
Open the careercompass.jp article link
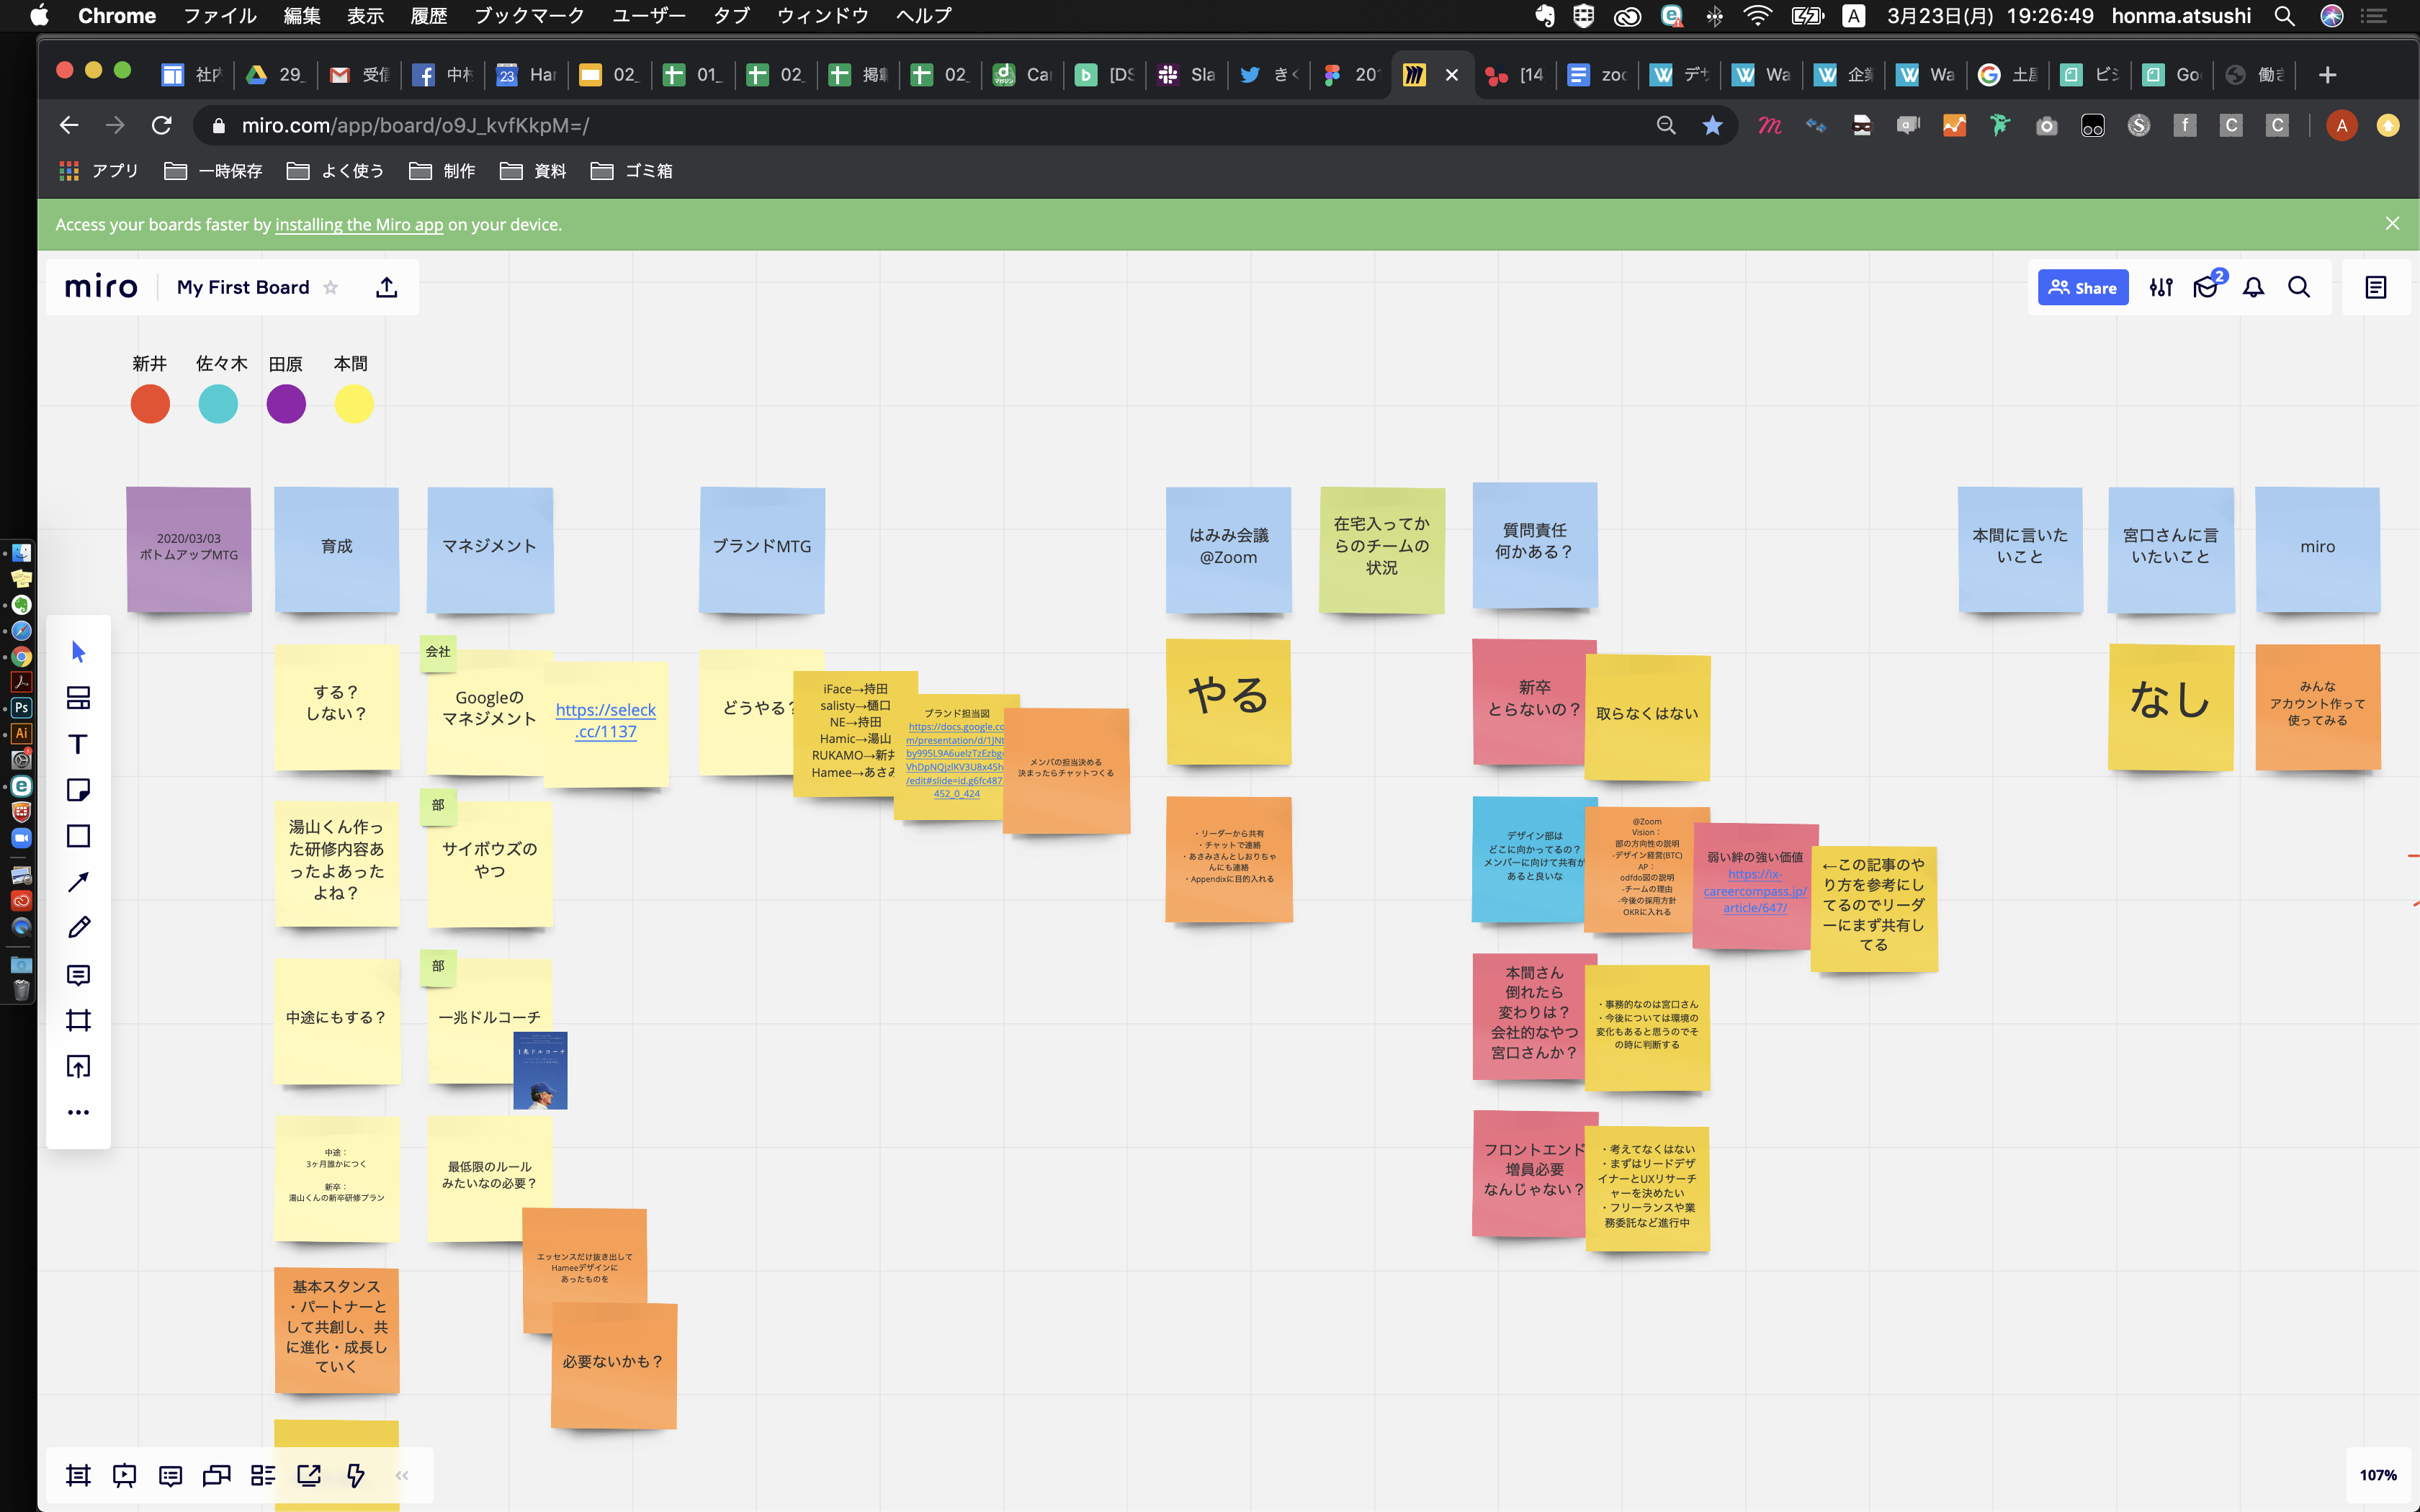pos(1755,891)
